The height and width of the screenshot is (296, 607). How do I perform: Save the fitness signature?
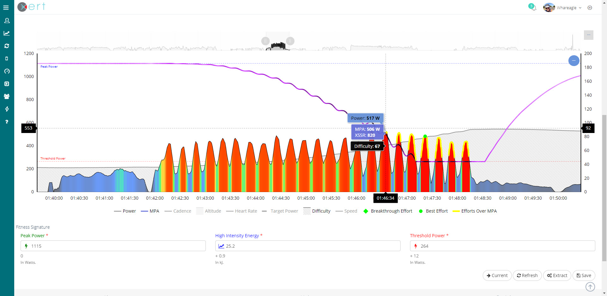tap(584, 275)
